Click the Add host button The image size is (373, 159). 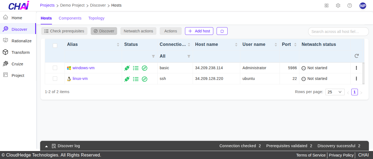coord(199,31)
